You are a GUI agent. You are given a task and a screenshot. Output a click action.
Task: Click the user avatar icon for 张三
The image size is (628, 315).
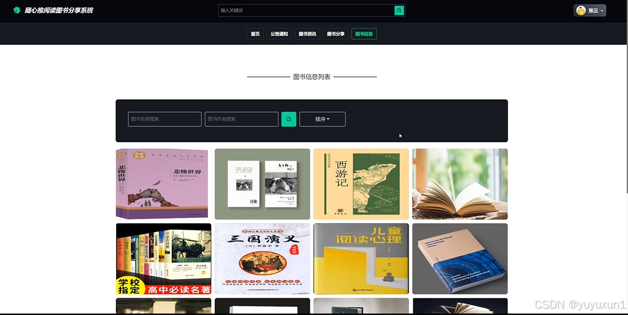tap(581, 11)
